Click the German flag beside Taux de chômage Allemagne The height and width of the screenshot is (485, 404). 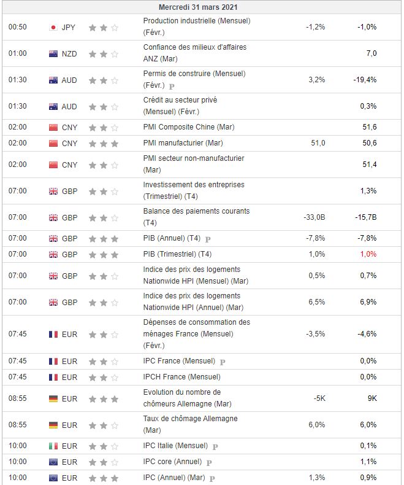tap(53, 425)
